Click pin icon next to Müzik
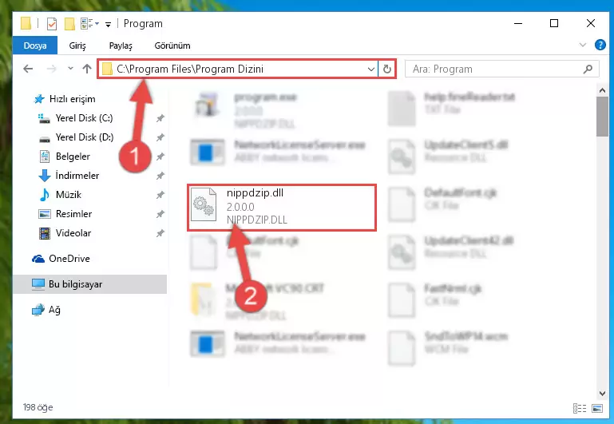Screen dimensions: 614x424 [160, 195]
